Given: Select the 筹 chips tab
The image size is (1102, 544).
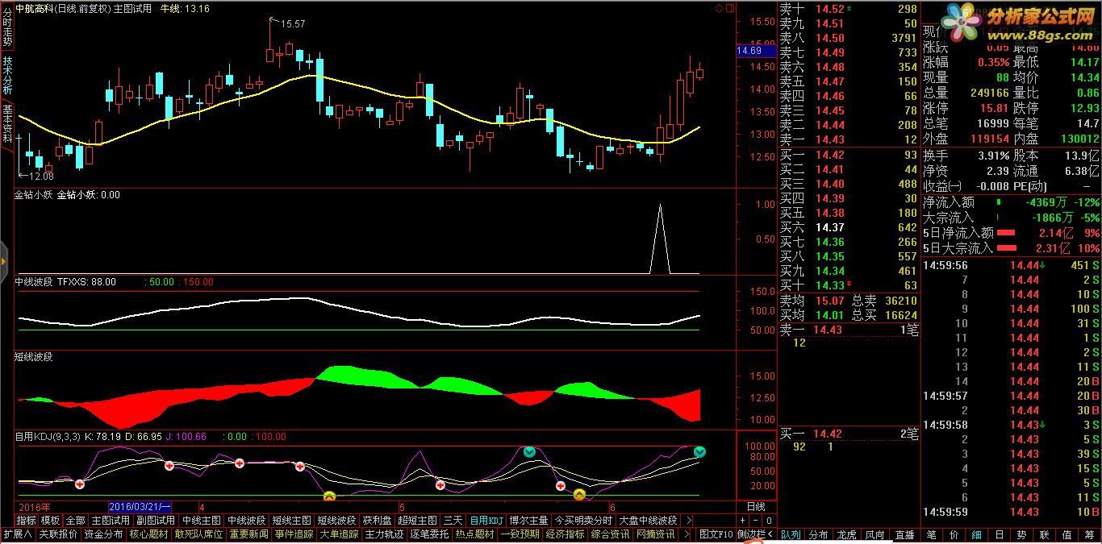Looking at the screenshot, I should point(1089,534).
